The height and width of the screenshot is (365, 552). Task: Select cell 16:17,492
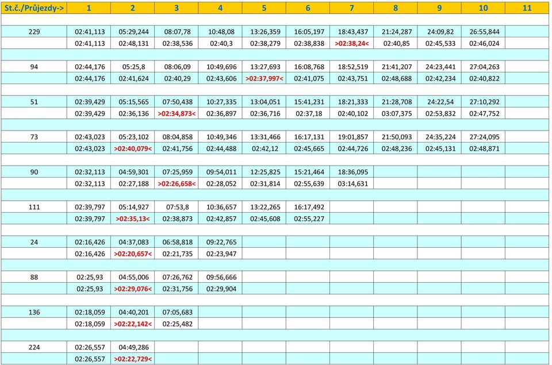tap(309, 207)
